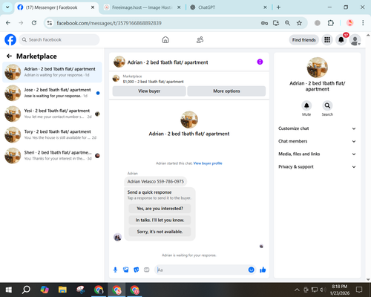Open the listing thumbnail in right panel
Image resolution: width=371 pixels, height=297 pixels.
[318, 68]
